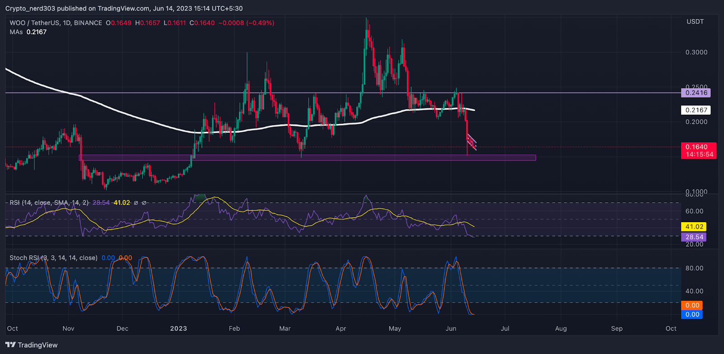Screen dimensions: 724x354
Task: Click the 14:15:54 countdown timer
Action: point(699,154)
